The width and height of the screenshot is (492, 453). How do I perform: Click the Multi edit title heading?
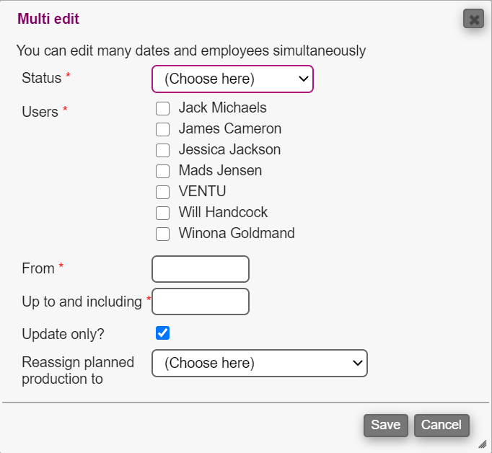tap(48, 19)
